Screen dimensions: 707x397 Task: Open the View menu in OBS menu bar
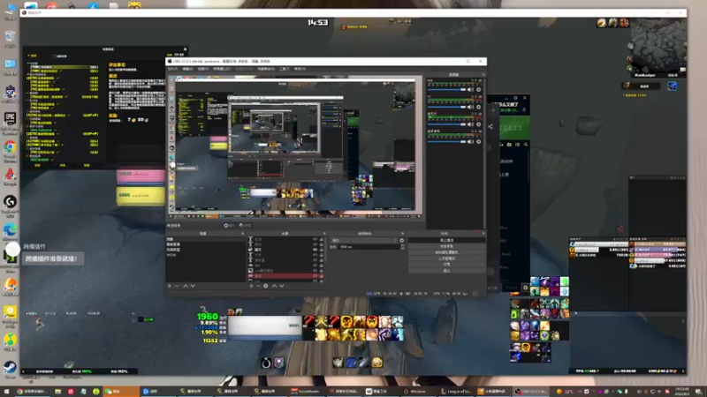tap(203, 69)
